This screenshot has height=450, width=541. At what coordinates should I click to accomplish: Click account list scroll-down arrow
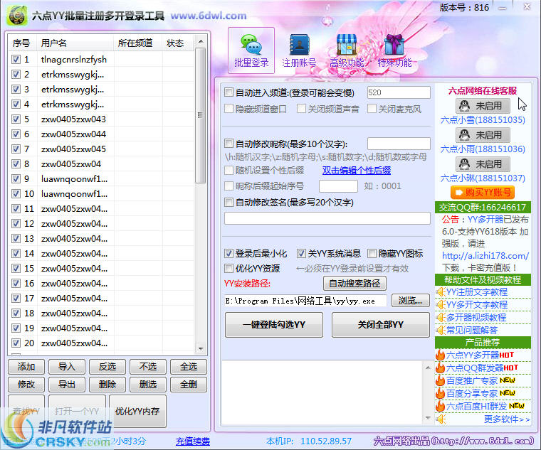[x=201, y=349]
